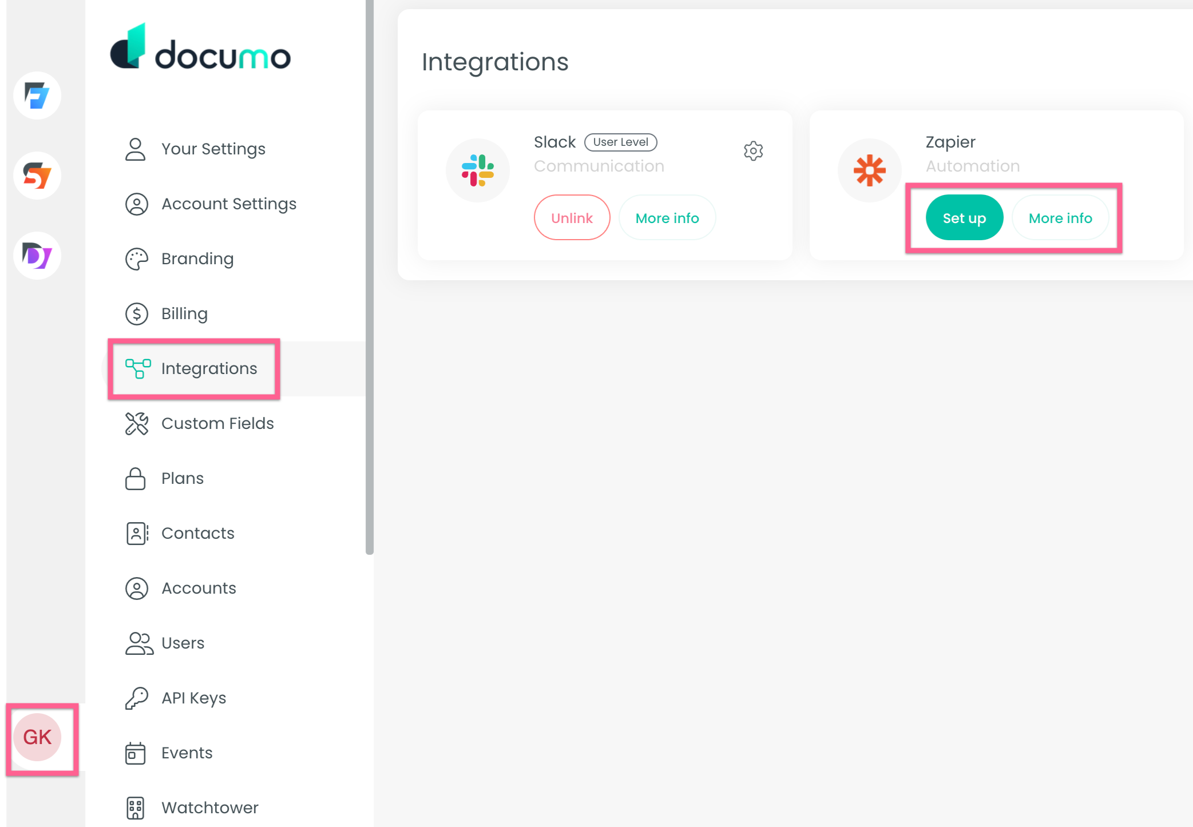Switch to the orange S app icon
The width and height of the screenshot is (1193, 827).
click(37, 176)
